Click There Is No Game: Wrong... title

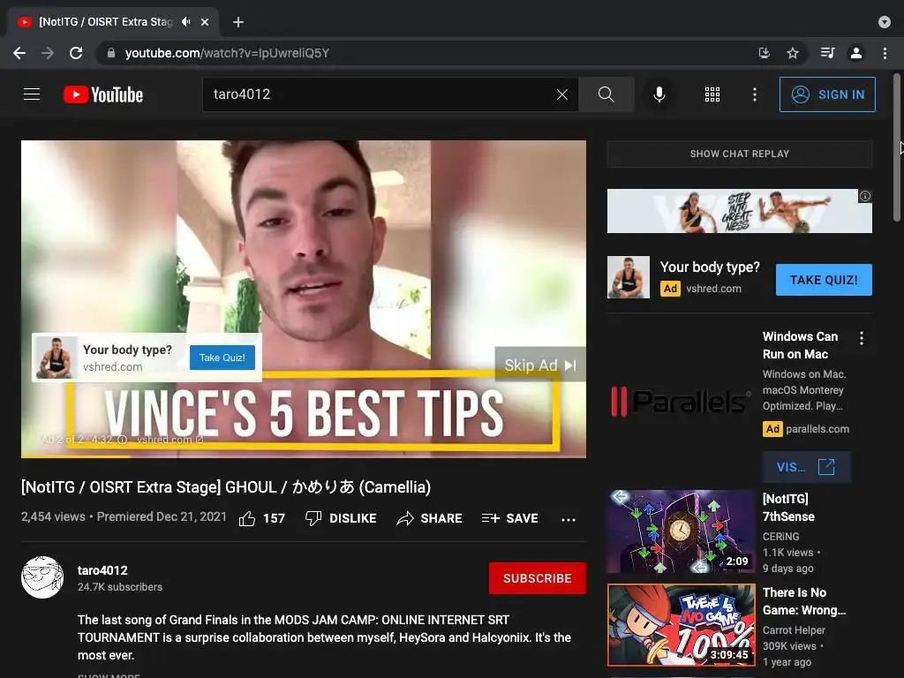803,601
